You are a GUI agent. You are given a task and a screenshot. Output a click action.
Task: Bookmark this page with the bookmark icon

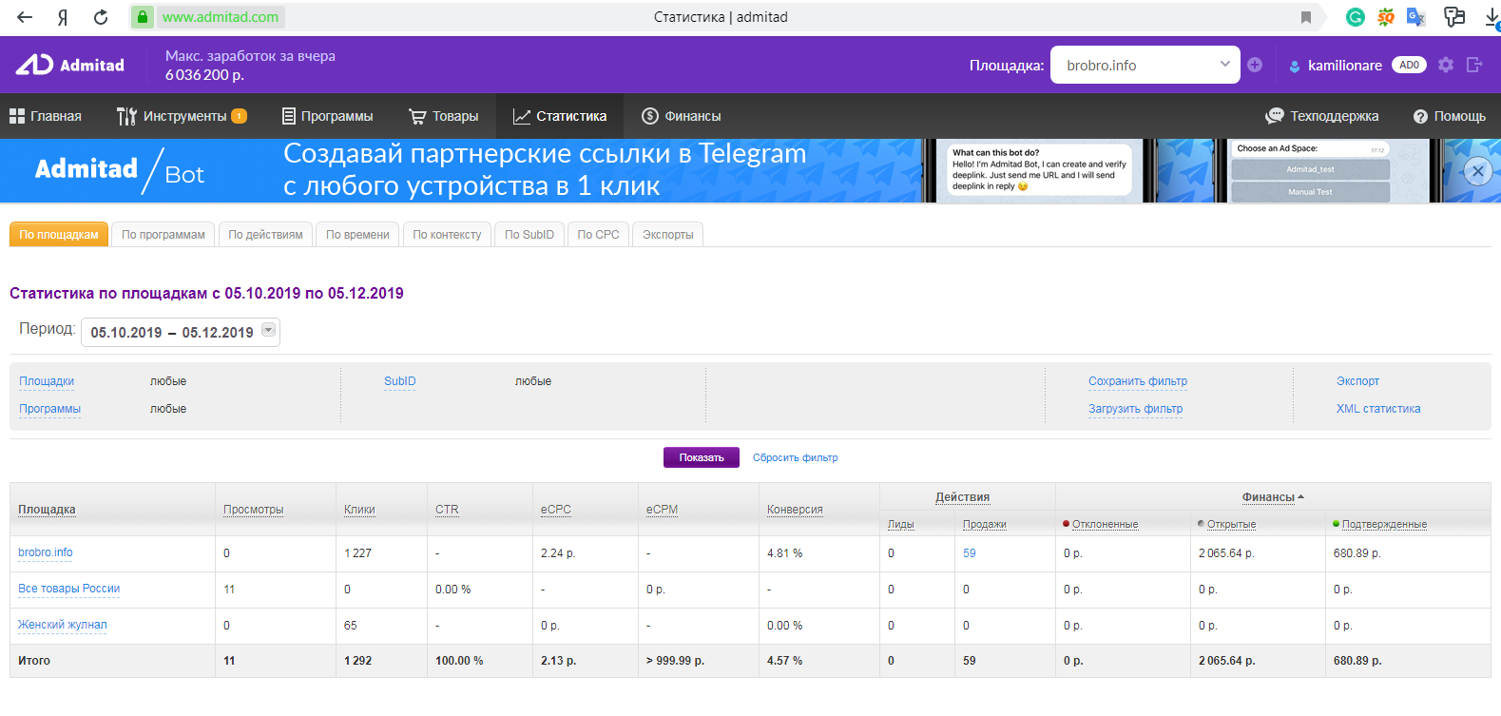[1306, 17]
